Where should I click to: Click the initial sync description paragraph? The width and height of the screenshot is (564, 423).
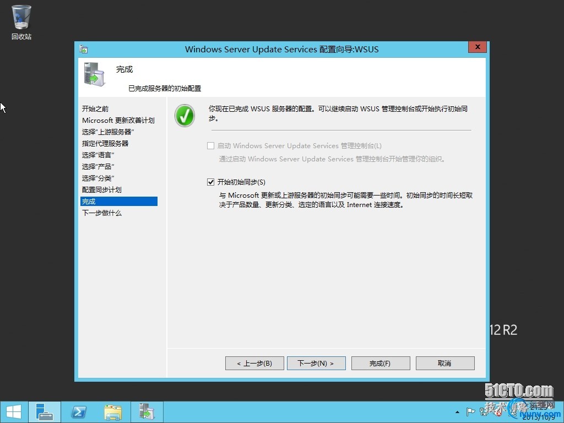346,200
